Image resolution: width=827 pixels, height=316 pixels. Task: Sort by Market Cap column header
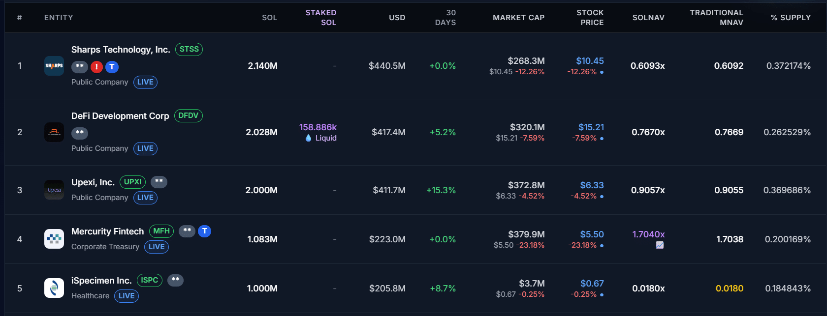[518, 18]
